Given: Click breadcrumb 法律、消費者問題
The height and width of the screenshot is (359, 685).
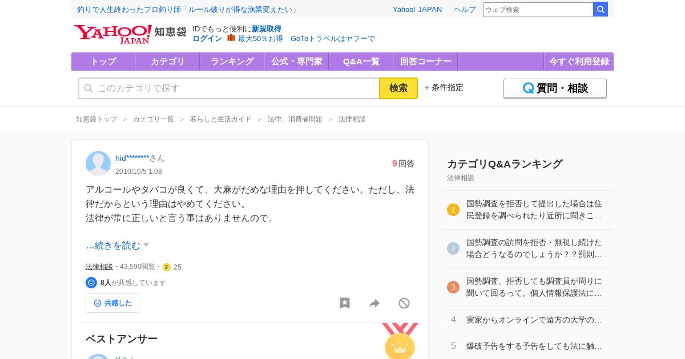Looking at the screenshot, I should click(295, 119).
